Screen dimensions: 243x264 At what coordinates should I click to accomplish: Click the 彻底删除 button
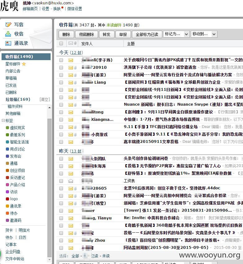point(86,34)
